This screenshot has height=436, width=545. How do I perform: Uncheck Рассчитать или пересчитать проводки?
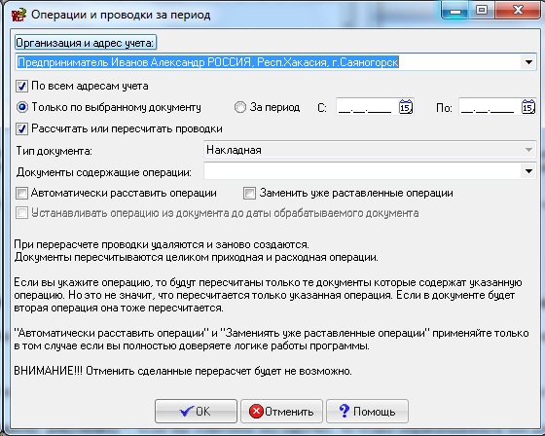(21, 129)
